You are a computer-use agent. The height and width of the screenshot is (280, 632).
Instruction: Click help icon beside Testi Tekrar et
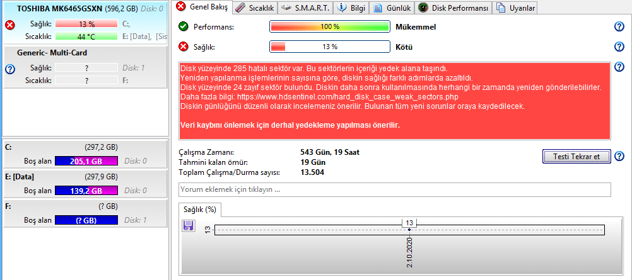619,156
